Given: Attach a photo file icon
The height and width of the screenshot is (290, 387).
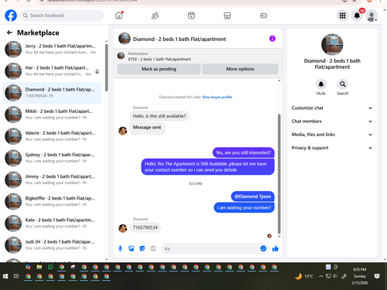Looking at the screenshot, I should (x=132, y=248).
